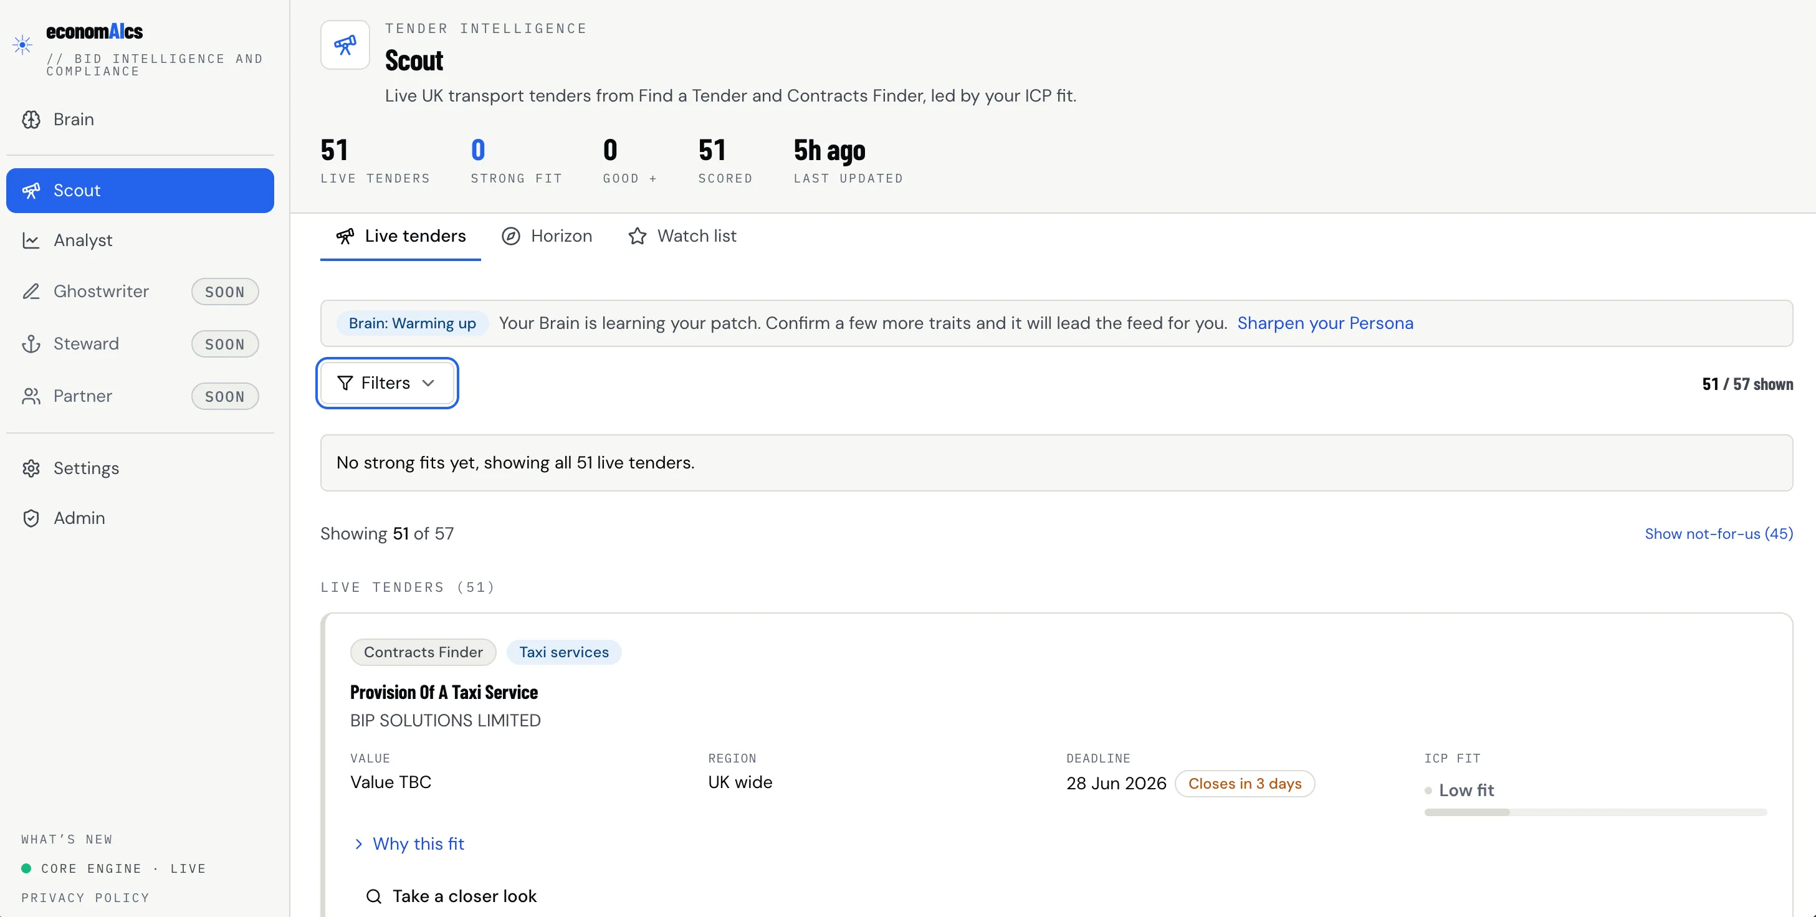1816x917 pixels.
Task: Click the SOON badge next to Ghostwriter
Action: coord(225,292)
